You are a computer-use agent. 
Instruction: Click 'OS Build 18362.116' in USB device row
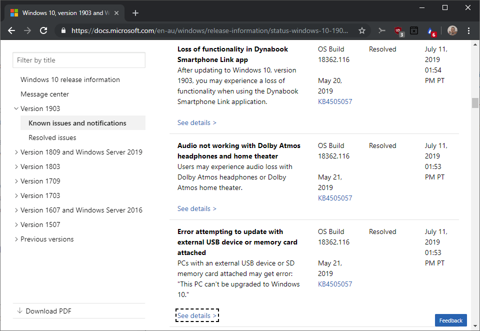coord(333,237)
